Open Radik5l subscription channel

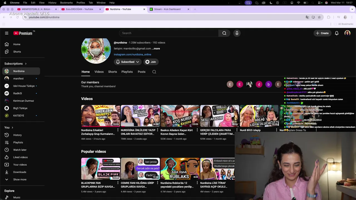click(x=21, y=93)
